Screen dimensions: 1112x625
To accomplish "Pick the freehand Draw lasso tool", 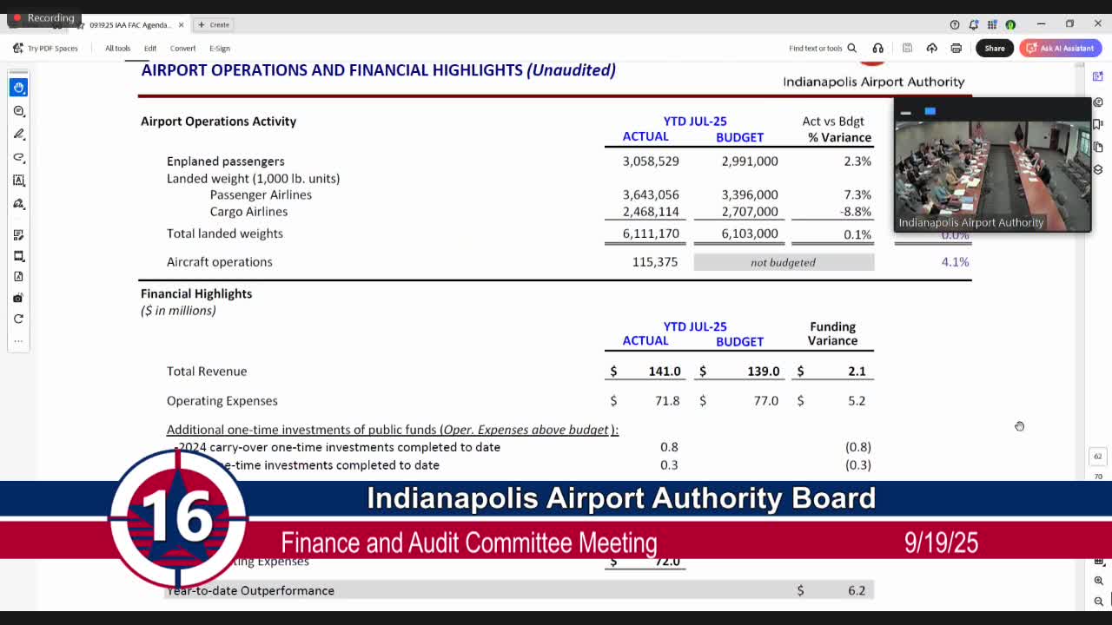I will [x=18, y=157].
